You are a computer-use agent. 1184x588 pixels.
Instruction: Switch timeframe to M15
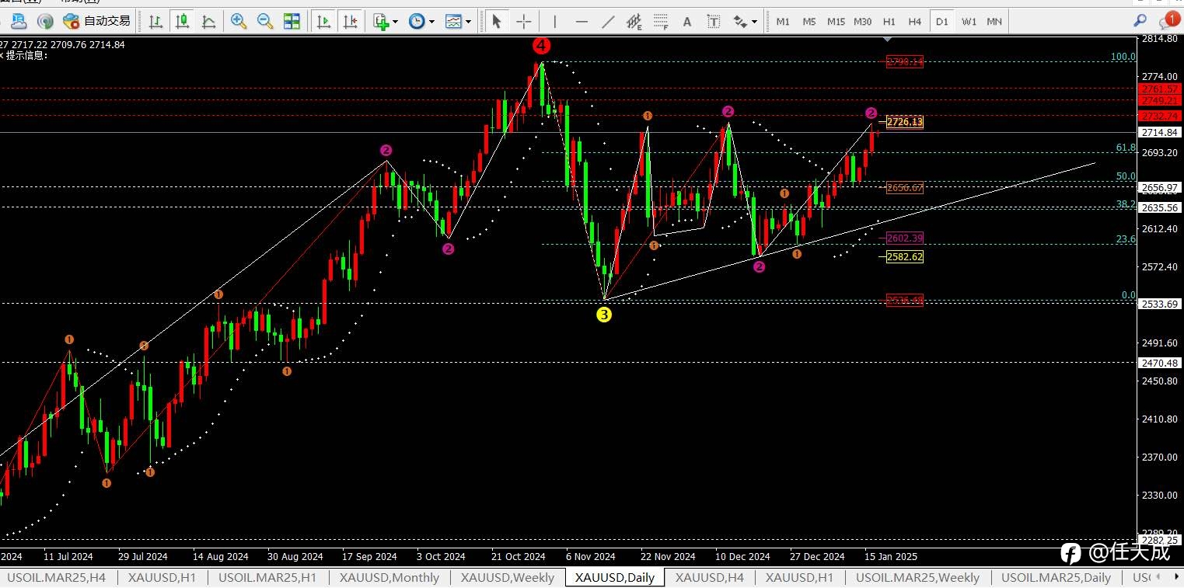pos(836,22)
